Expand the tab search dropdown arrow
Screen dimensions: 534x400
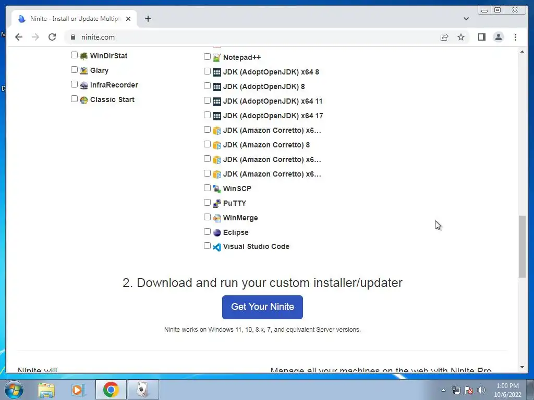[x=466, y=19]
